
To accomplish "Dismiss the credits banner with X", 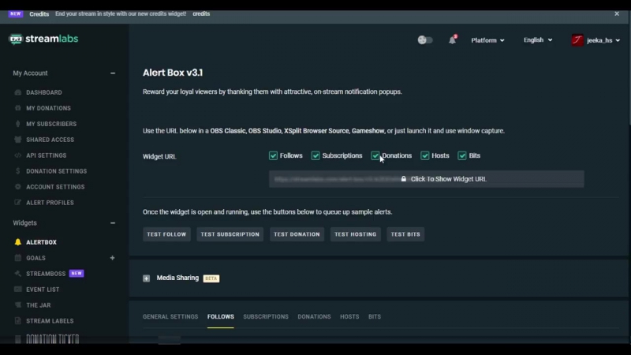I will [617, 13].
